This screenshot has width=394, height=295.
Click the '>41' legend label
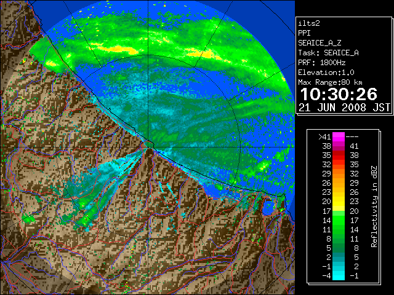(x=324, y=137)
